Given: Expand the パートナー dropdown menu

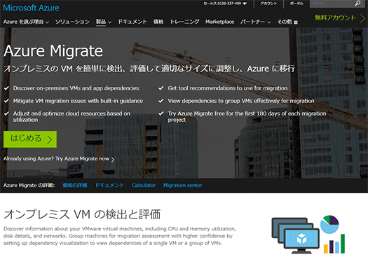Looking at the screenshot, I should [x=255, y=22].
